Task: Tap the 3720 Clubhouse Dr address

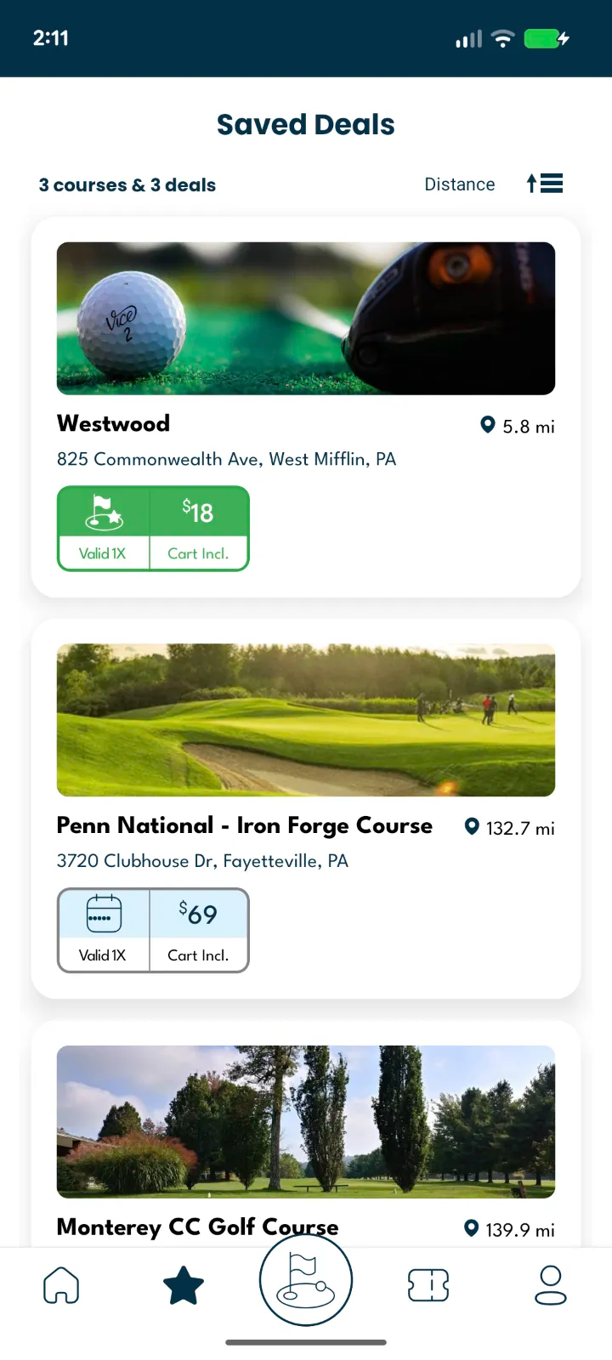Action: (x=202, y=861)
